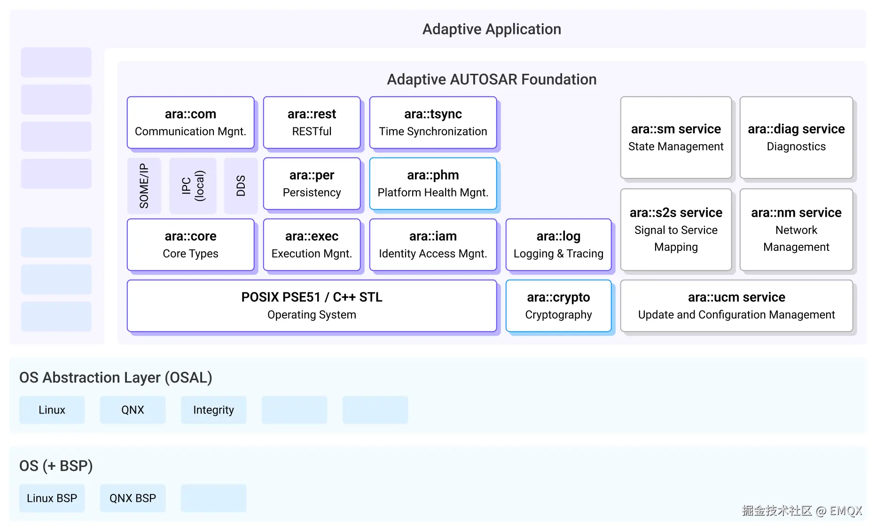
Task: Toggle the SOME/IP protocol block
Action: (x=144, y=186)
